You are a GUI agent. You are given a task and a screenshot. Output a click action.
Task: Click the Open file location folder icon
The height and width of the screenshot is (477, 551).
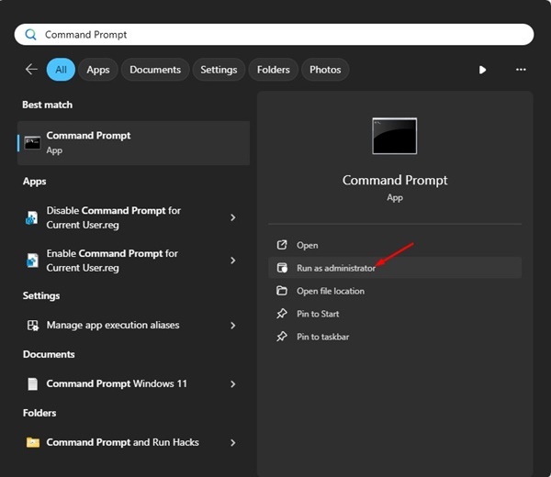point(282,291)
